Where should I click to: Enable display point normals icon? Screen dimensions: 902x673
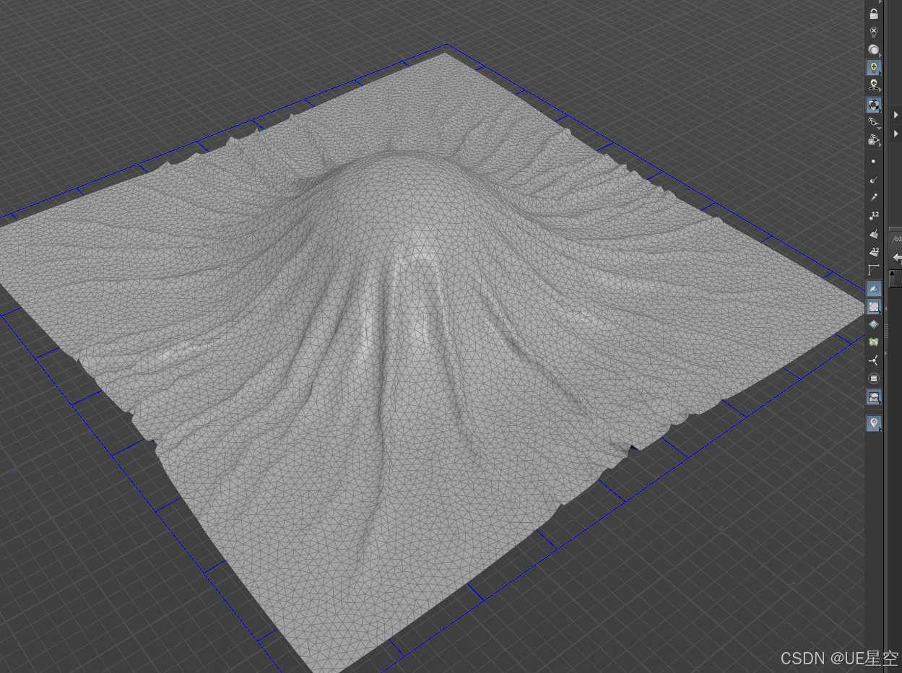(x=874, y=179)
